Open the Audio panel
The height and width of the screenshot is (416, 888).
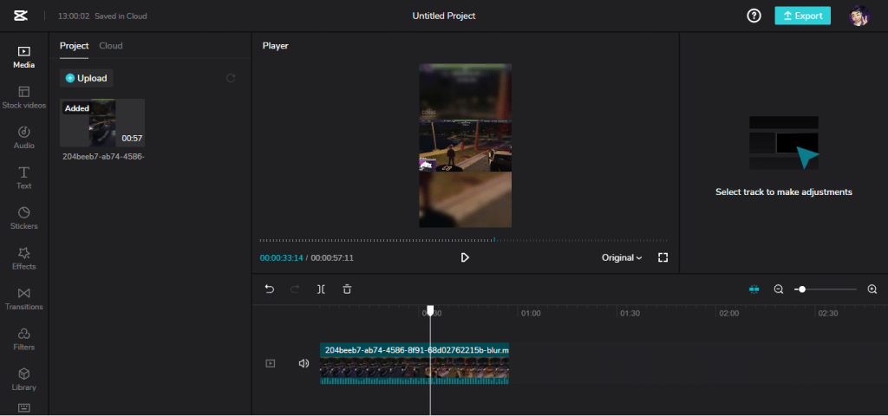(23, 136)
